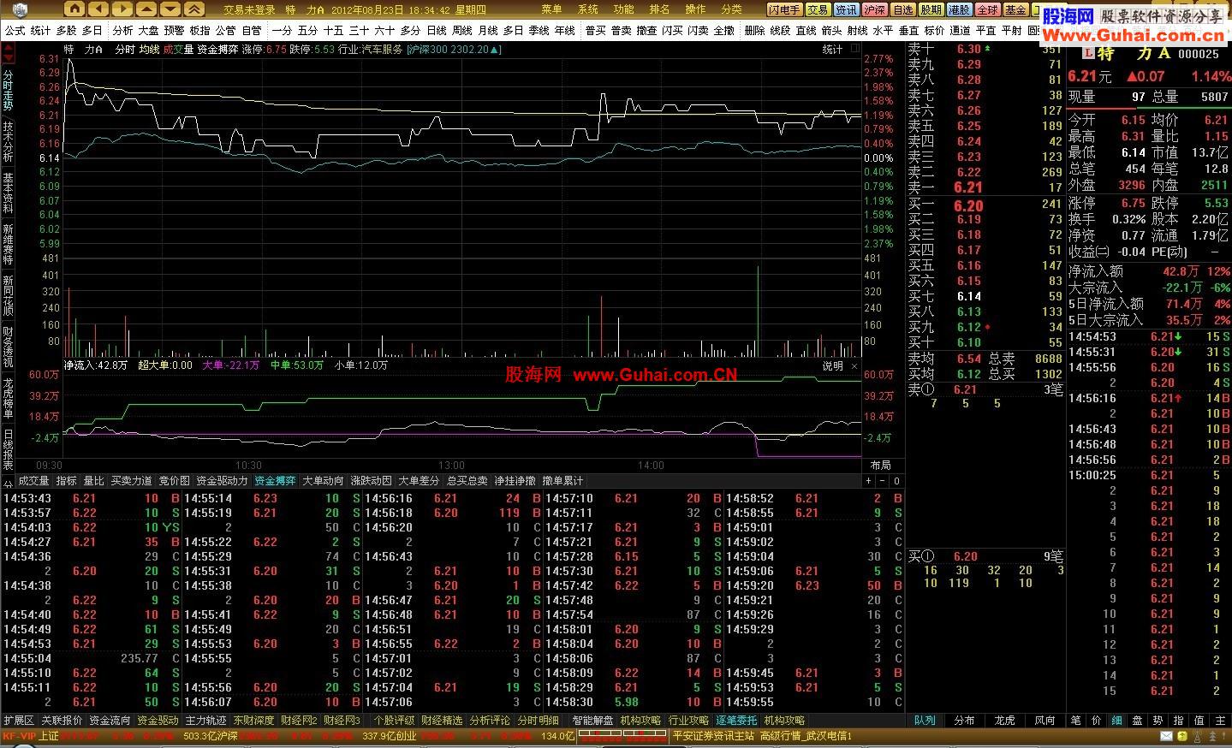Screen dimensions: 1232x748
Task: Click the up triangle navigation icon
Action: pos(147,9)
